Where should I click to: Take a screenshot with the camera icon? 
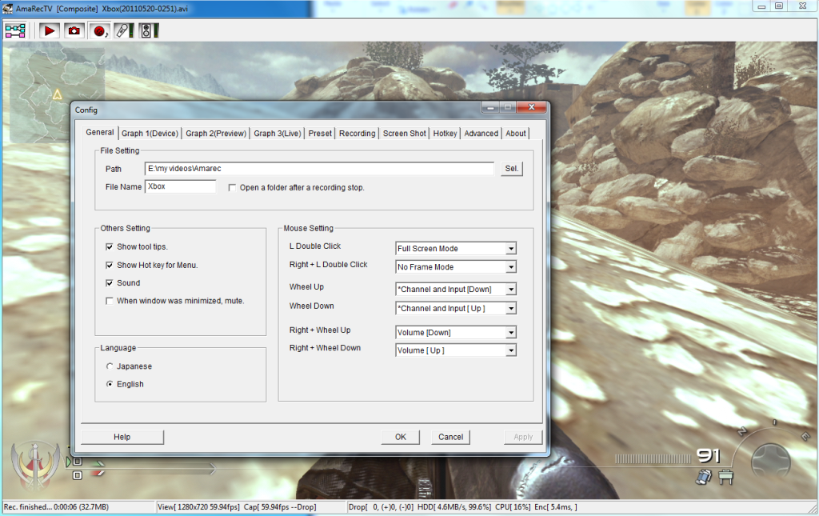click(x=74, y=31)
